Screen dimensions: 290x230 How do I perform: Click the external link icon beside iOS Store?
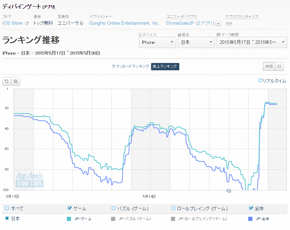click(27, 23)
